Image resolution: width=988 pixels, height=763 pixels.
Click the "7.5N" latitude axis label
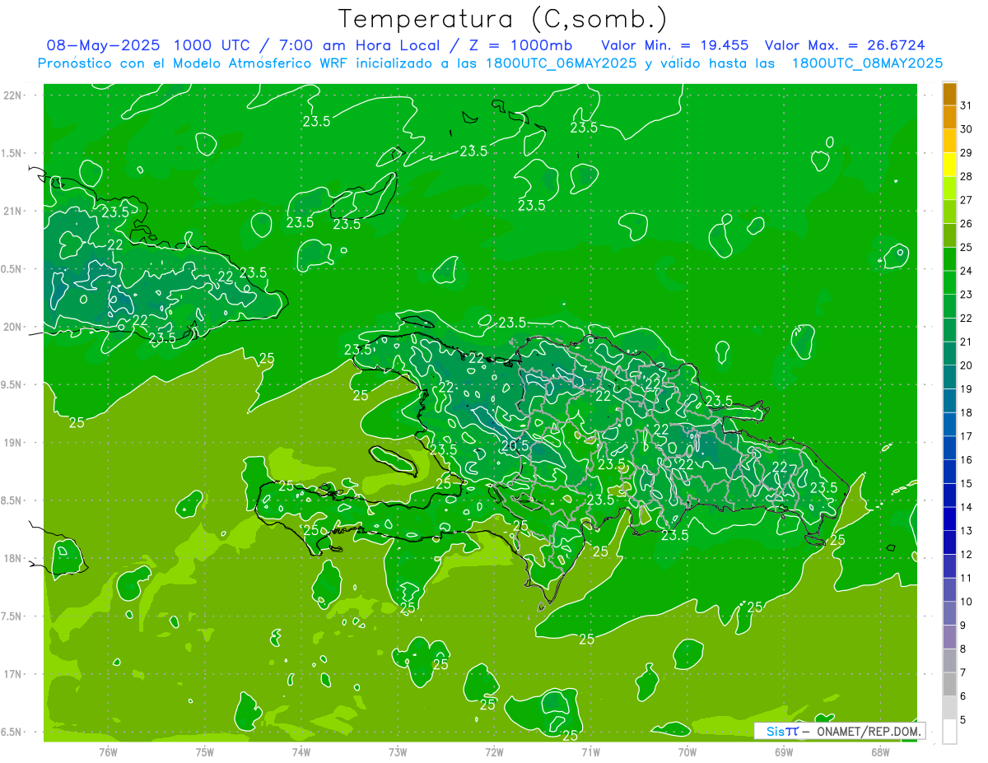[x=12, y=616]
